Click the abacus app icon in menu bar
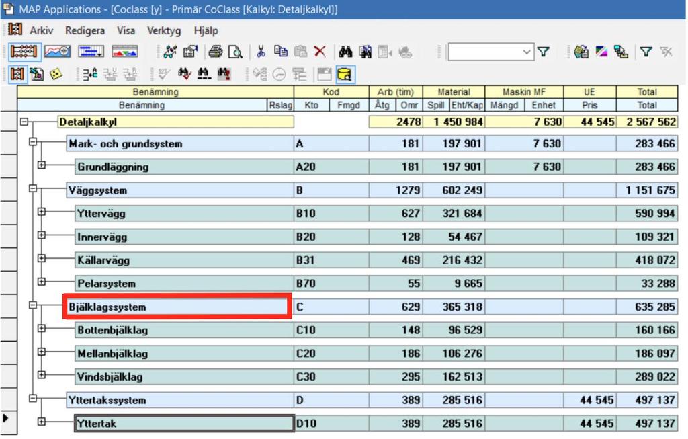The image size is (688, 439). point(15,30)
